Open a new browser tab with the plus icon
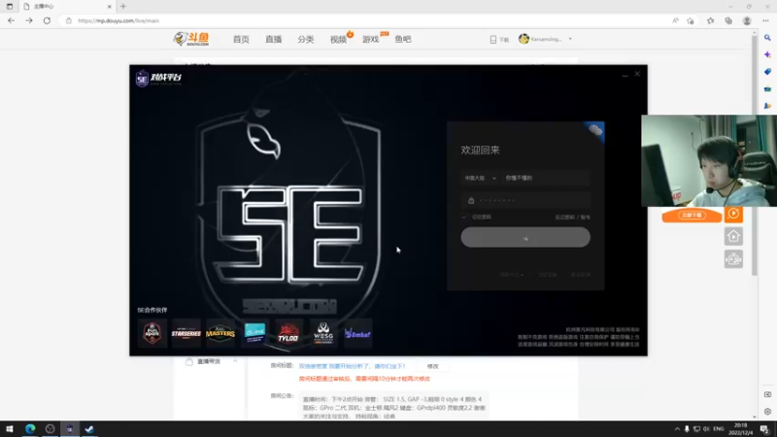The height and width of the screenshot is (437, 777). 123,7
